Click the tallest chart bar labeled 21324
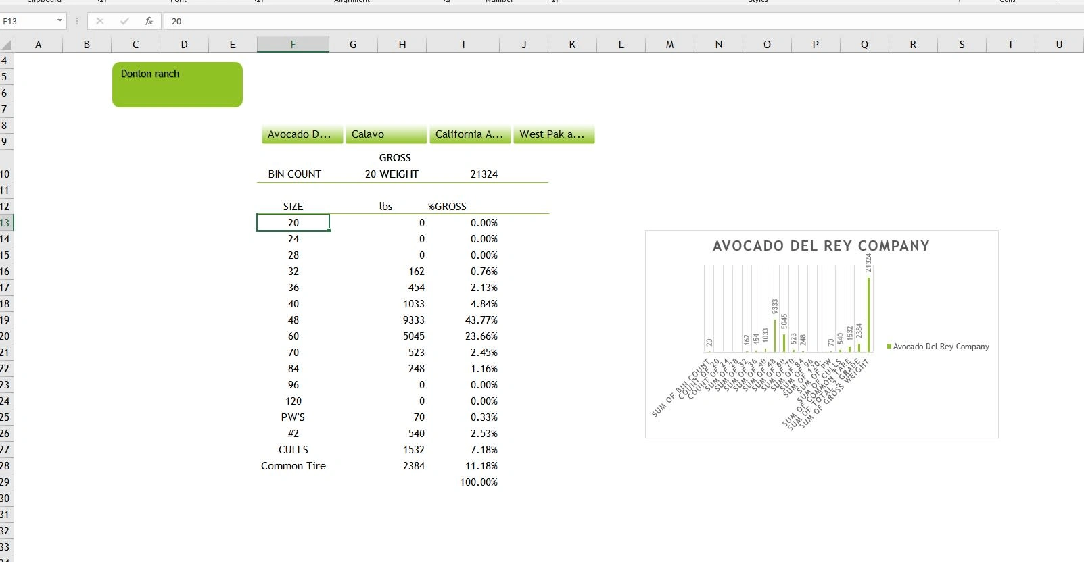This screenshot has height=562, width=1084. [869, 314]
